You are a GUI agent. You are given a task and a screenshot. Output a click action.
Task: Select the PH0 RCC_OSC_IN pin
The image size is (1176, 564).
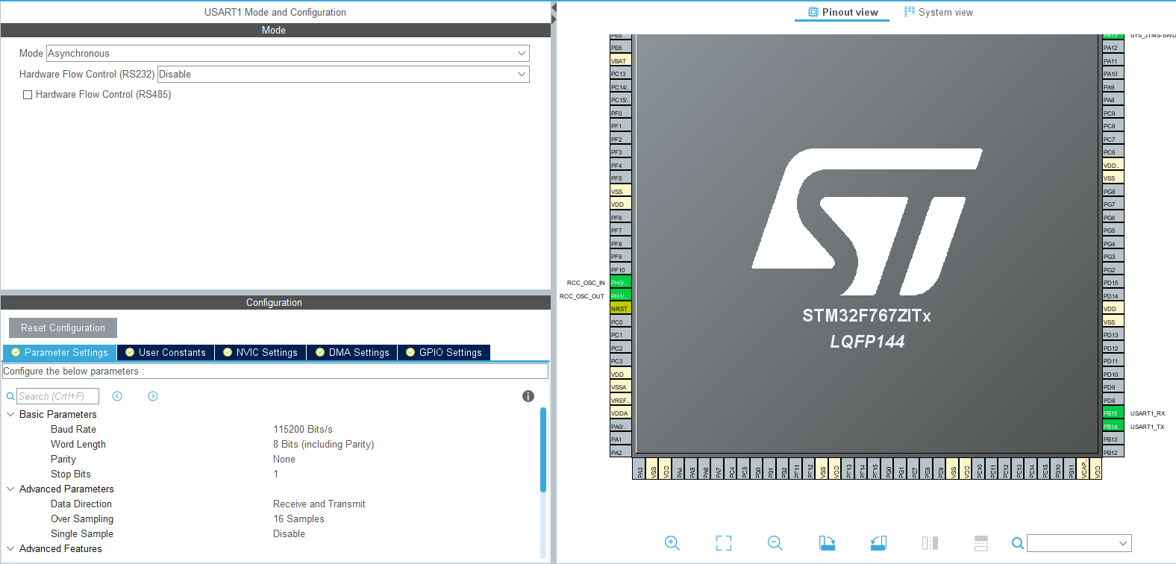(621, 282)
